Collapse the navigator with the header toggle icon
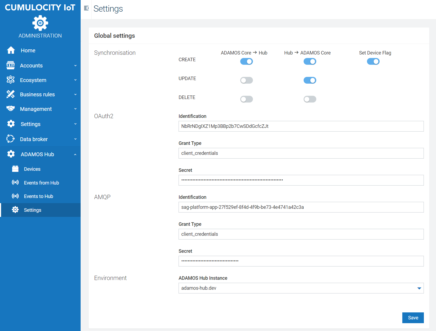This screenshot has height=331, width=436. (86, 8)
